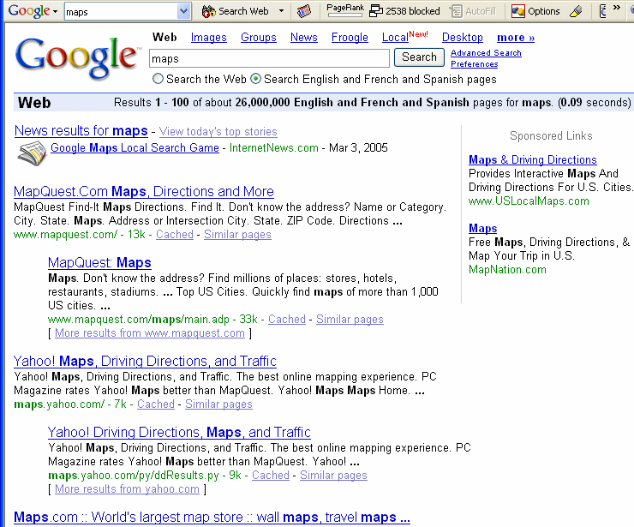
Task: Open Cached link for ddResults.py 9k
Action: pyautogui.click(x=271, y=476)
